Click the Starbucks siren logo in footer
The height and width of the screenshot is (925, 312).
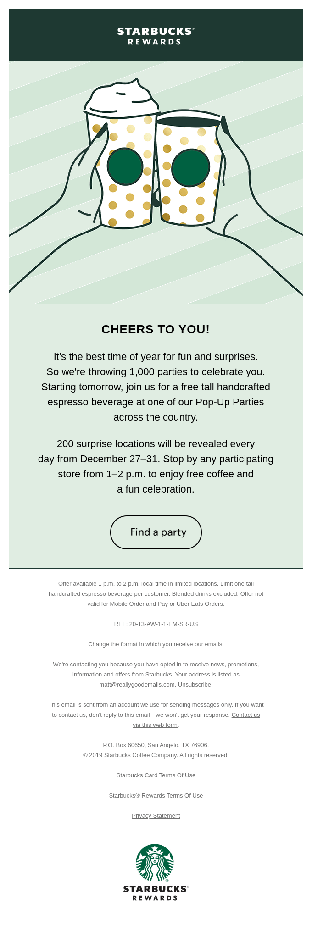click(155, 863)
